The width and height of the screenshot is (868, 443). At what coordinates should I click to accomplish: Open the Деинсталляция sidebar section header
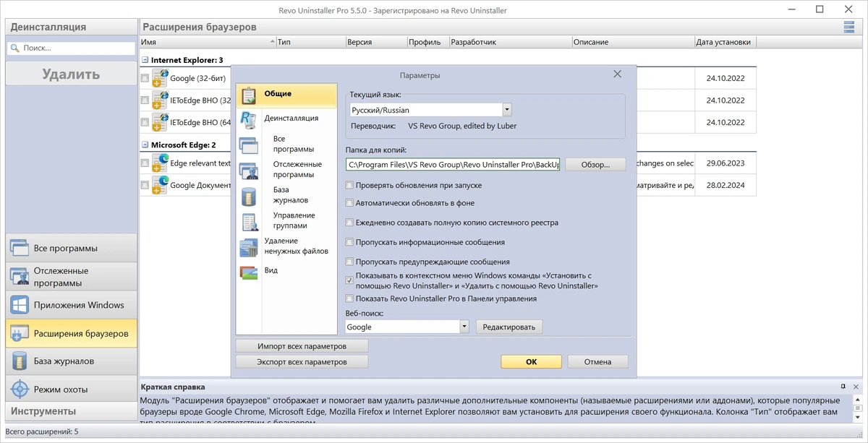71,27
